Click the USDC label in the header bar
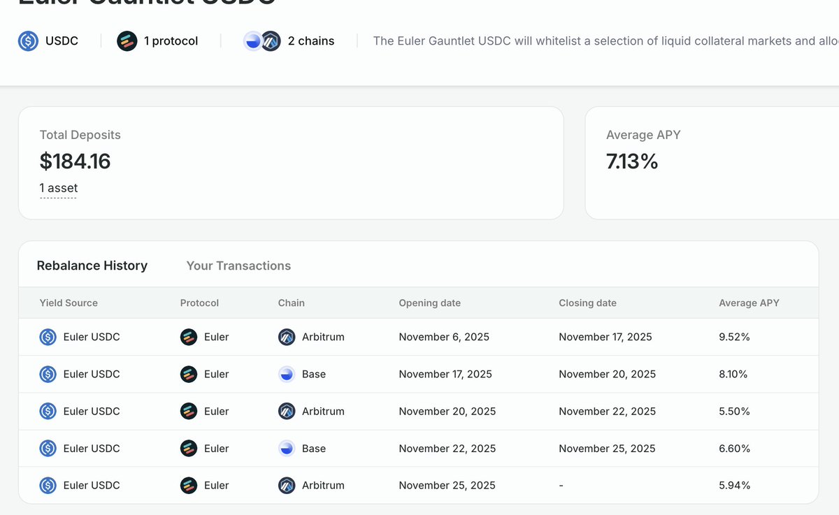Viewport: 839px width, 515px height. [x=62, y=41]
